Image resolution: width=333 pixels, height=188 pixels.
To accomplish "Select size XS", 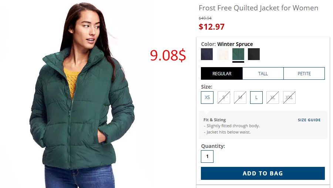I will point(207,98).
